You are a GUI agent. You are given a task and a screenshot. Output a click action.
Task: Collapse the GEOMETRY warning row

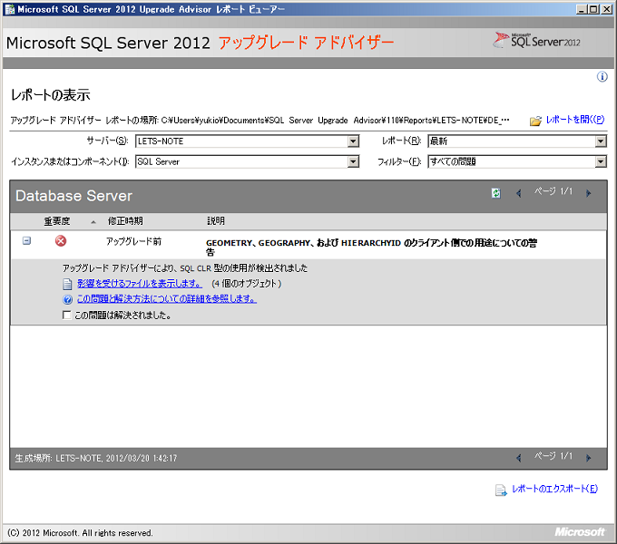click(26, 241)
